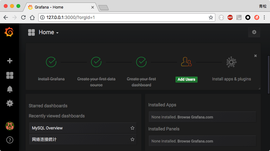Open the RP extension icon

239,17
